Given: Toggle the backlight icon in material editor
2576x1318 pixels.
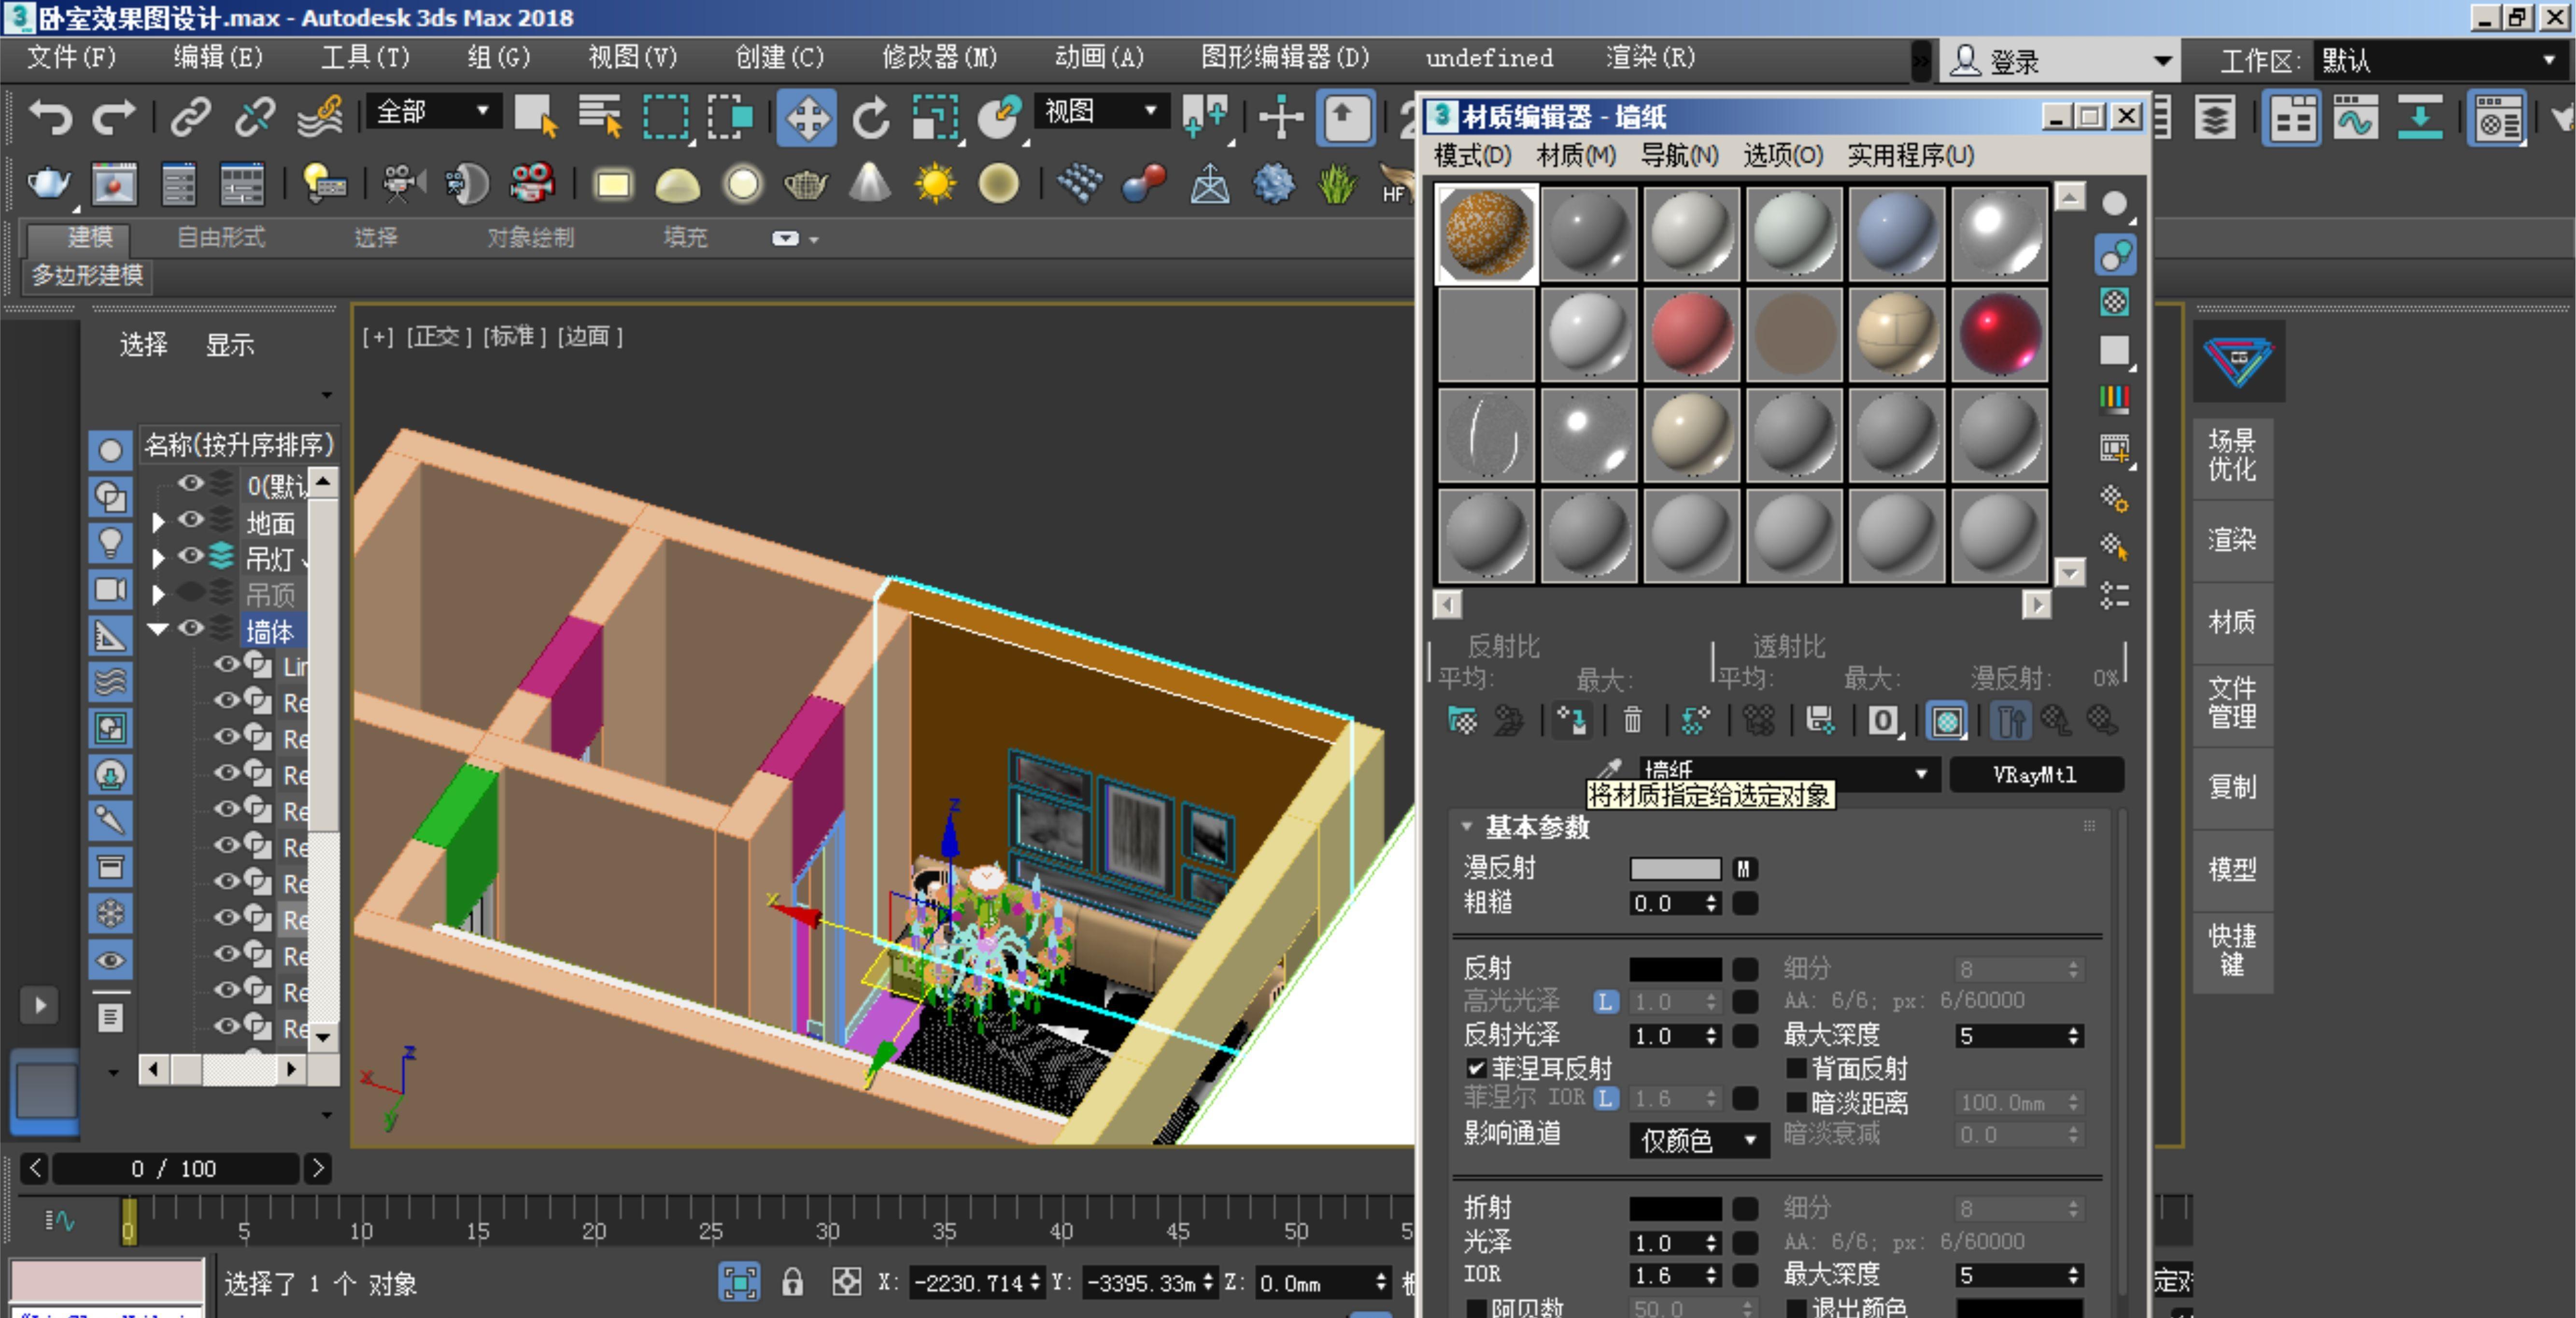Looking at the screenshot, I should pyautogui.click(x=2114, y=255).
